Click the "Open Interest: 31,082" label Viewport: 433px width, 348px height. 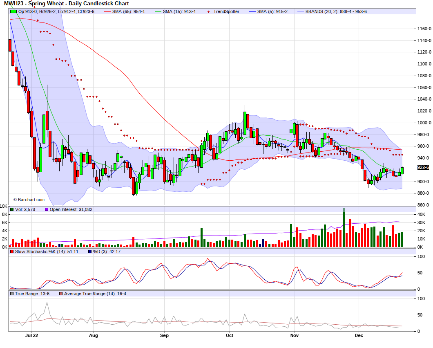(x=71, y=209)
